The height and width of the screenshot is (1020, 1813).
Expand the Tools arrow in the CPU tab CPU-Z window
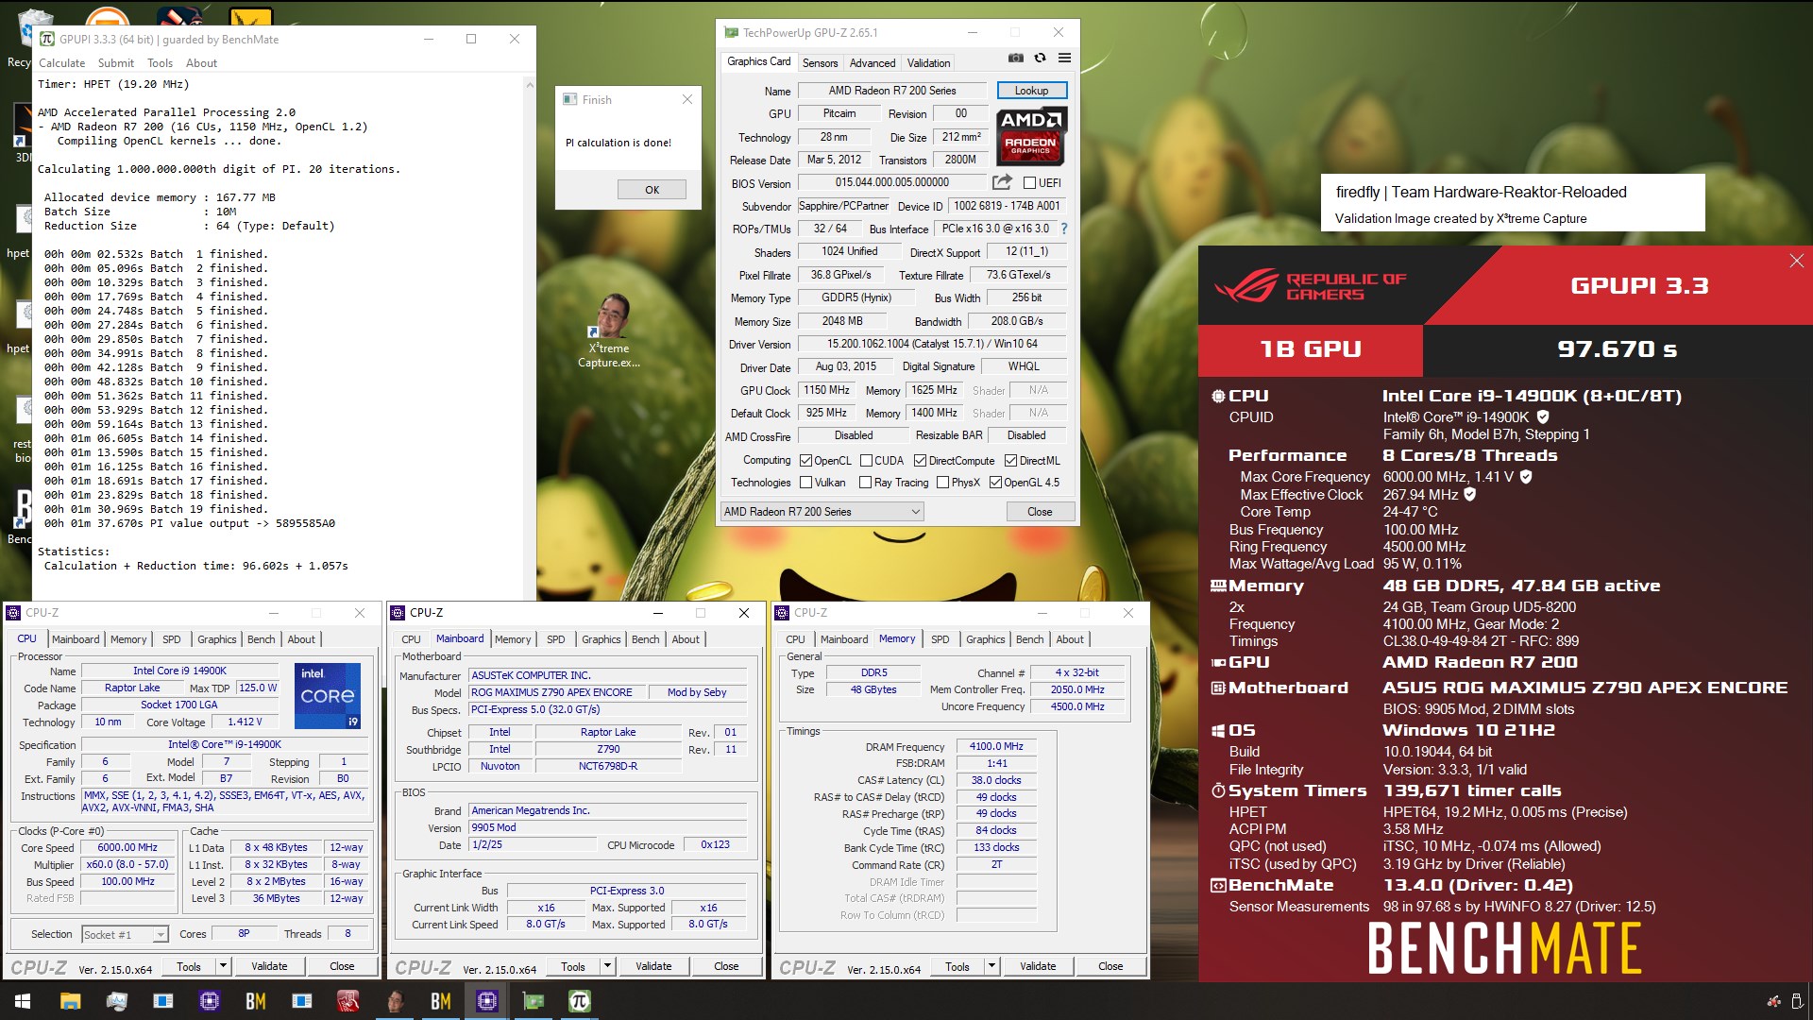pos(223,966)
